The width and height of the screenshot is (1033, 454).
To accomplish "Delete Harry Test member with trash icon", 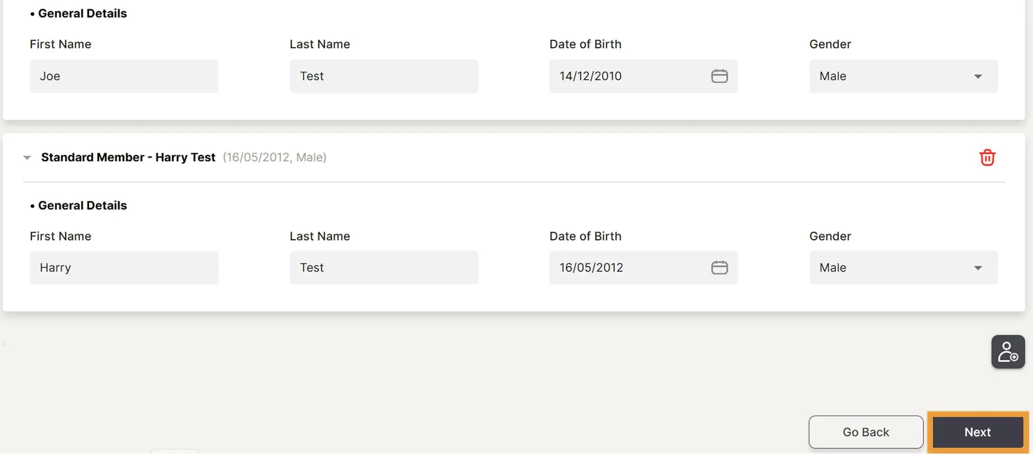I will 987,158.
